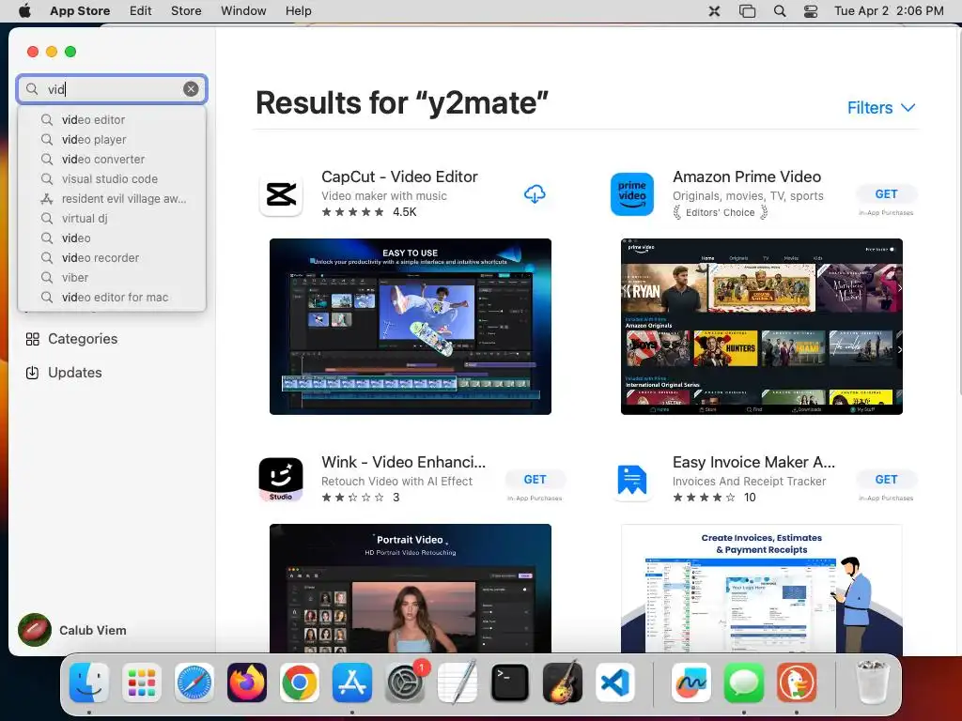Launch Google Chrome from the Dock

click(300, 683)
